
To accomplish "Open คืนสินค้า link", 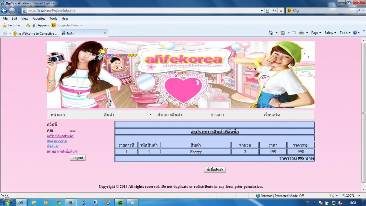I will 53,146.
